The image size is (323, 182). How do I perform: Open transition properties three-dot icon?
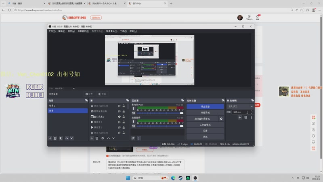[x=251, y=117]
